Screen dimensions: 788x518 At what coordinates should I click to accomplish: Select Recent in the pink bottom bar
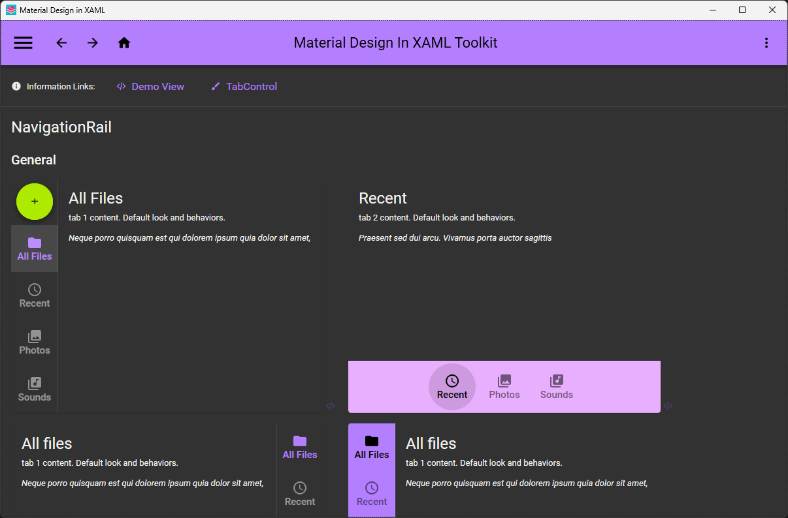(452, 387)
